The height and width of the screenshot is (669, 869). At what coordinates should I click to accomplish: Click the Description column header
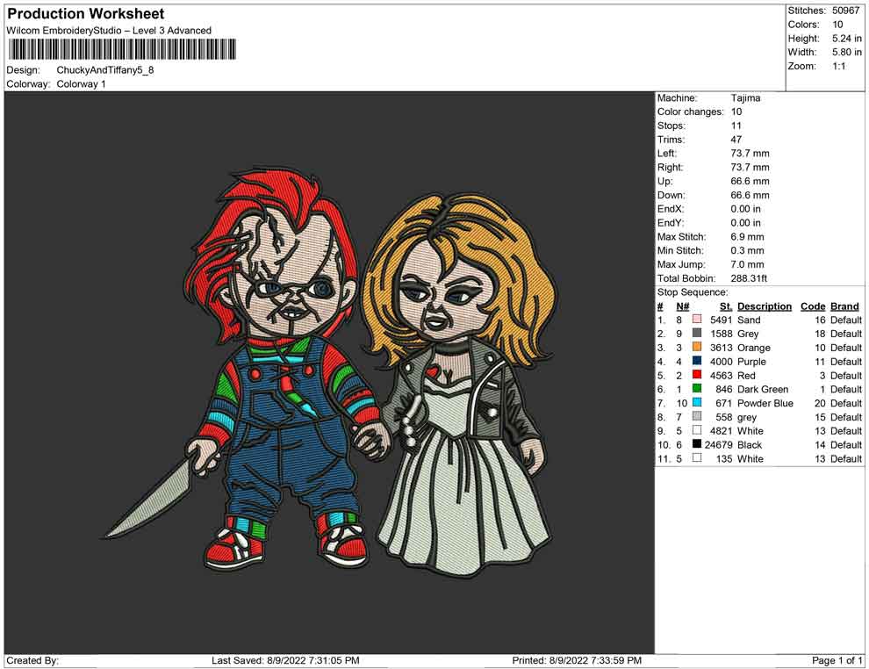(764, 306)
